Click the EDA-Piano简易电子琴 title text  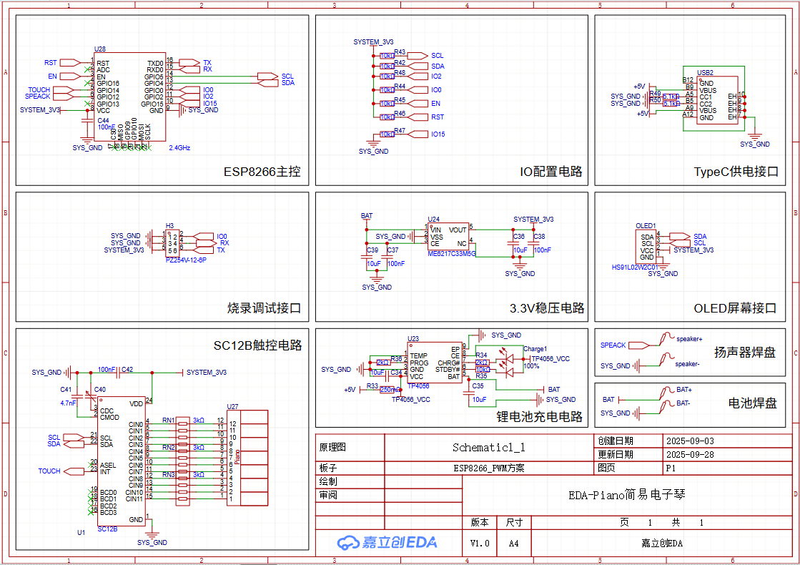626,495
